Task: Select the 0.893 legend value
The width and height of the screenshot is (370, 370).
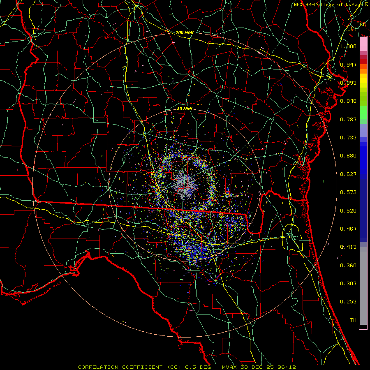Action: [348, 83]
